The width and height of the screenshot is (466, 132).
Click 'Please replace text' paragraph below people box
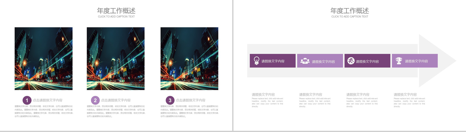tap(315, 102)
